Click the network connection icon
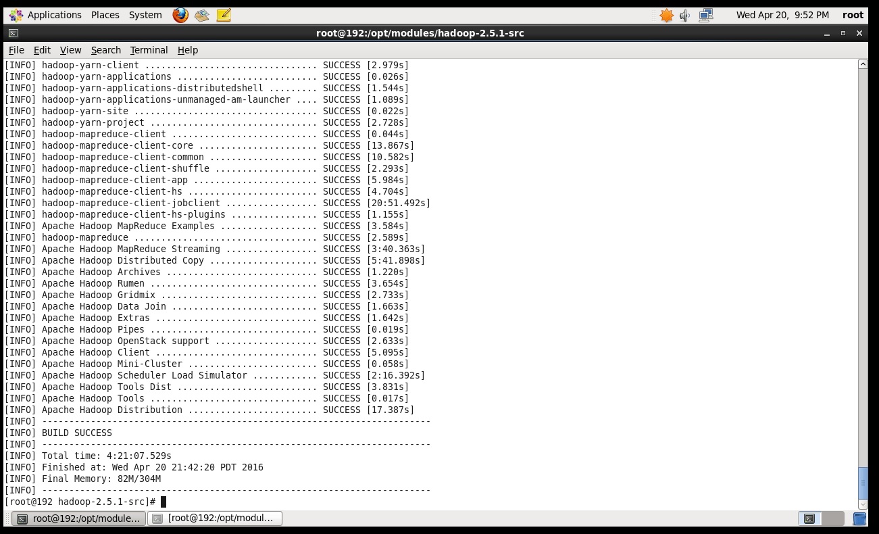Image resolution: width=879 pixels, height=534 pixels. pos(706,15)
